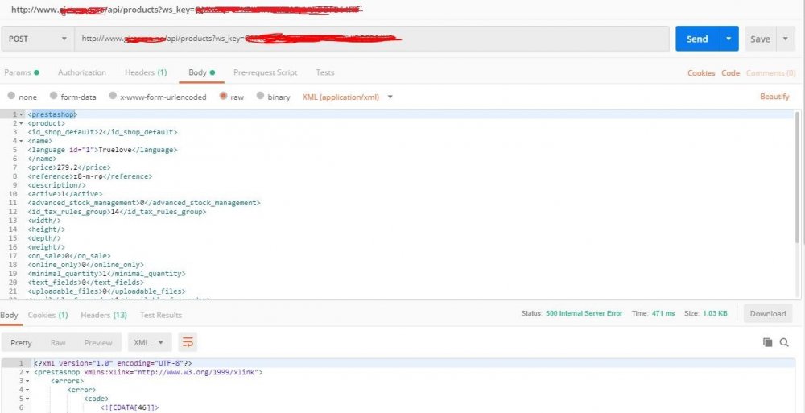Click the Download button
The image size is (805, 413).
(767, 314)
